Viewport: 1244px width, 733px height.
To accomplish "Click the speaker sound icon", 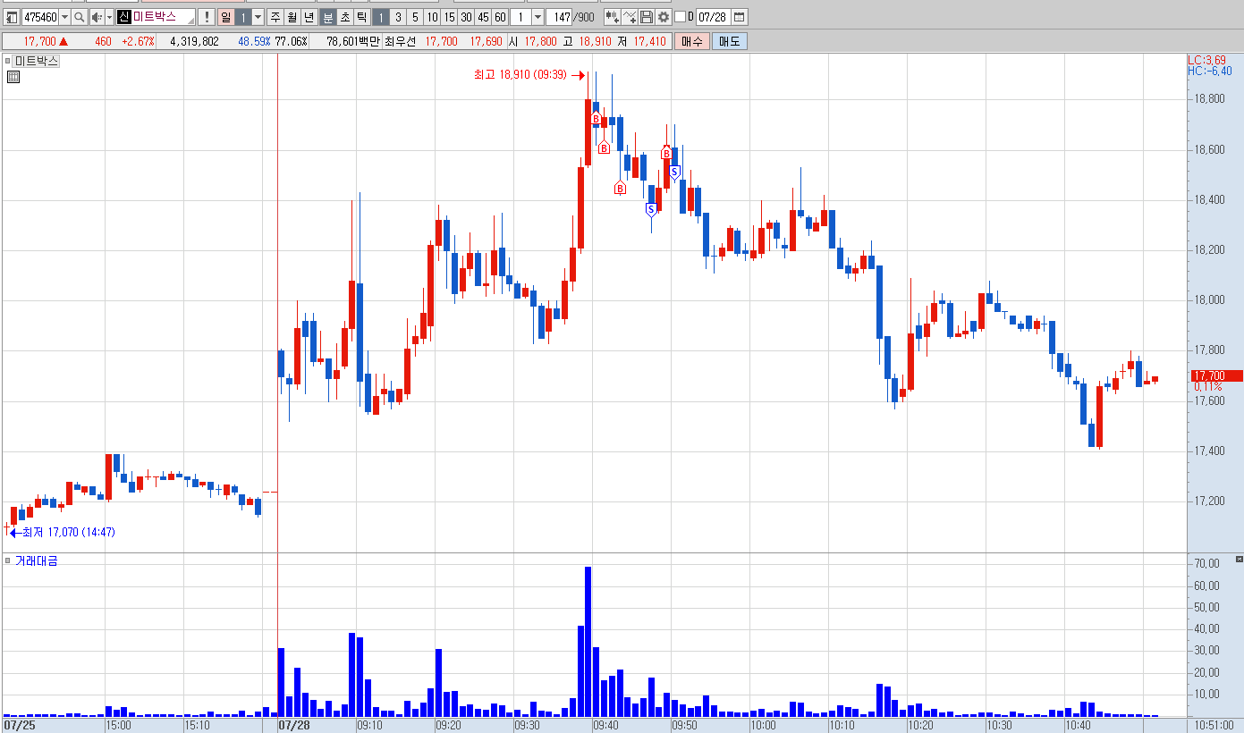I will (x=96, y=17).
